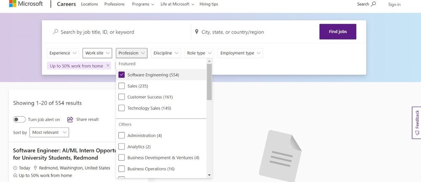Viewport: 421px width, 182px height.
Task: Click the Profession list scrollbar thumb
Action: pyautogui.click(x=209, y=82)
